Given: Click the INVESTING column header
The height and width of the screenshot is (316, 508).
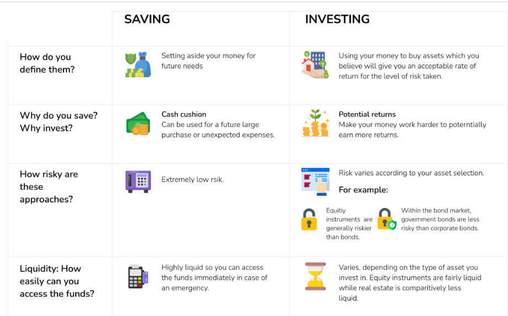Looking at the screenshot, I should (337, 19).
